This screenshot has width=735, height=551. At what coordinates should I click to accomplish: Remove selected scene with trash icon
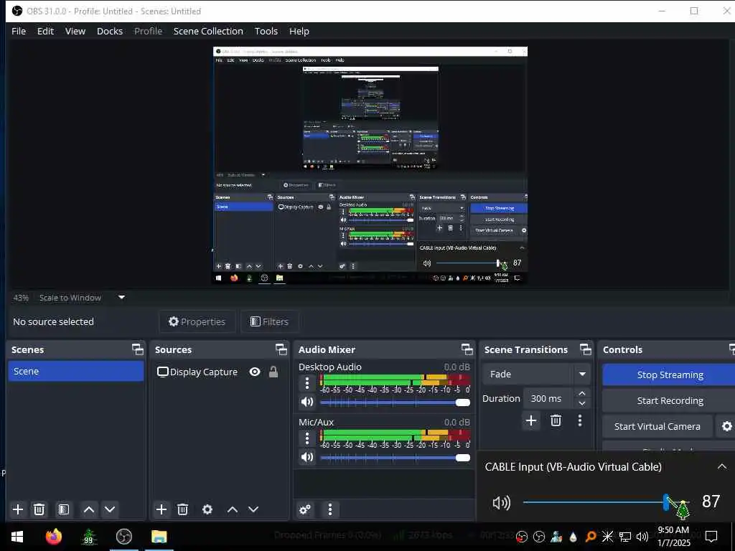[x=39, y=509]
